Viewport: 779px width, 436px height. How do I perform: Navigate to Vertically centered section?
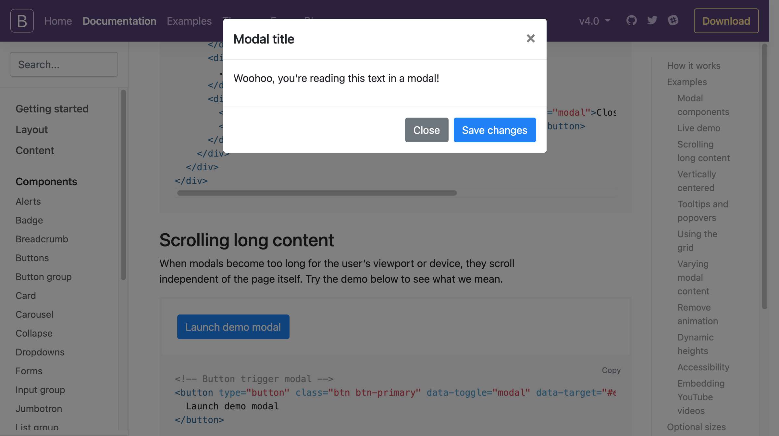[697, 181]
